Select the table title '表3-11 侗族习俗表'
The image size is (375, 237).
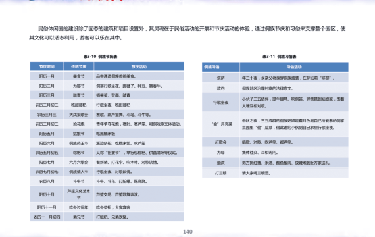click(280, 57)
